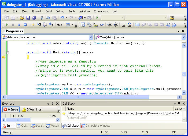Toggle Hex display mode
Image resolution: width=188 pixels, height=136 pixels.
[x=59, y=25]
